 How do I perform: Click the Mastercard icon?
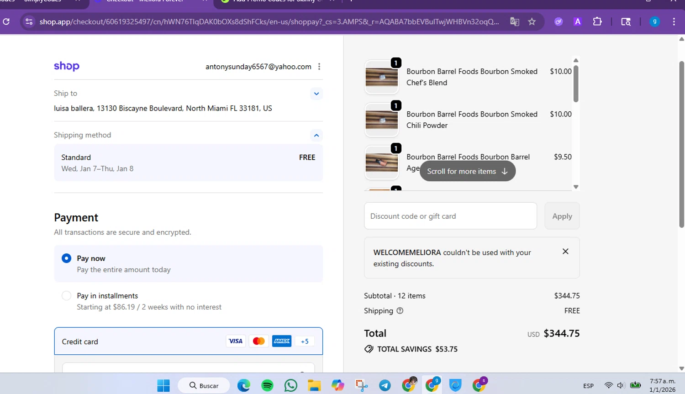(259, 341)
